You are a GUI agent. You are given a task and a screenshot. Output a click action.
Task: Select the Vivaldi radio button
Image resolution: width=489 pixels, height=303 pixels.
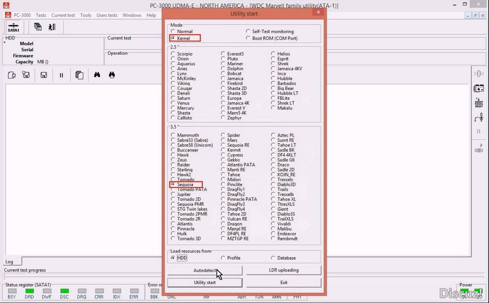click(x=273, y=224)
